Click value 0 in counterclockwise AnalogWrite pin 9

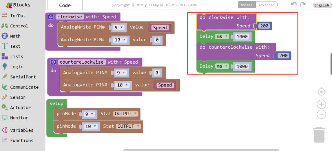coord(157,73)
